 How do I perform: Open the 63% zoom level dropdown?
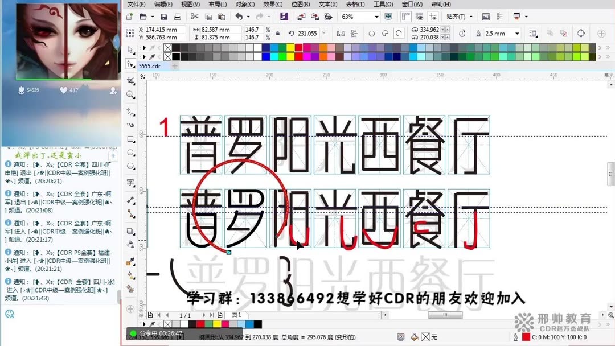point(376,17)
